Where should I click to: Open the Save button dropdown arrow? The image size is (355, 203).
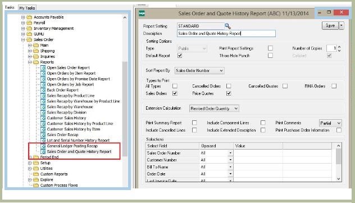[x=342, y=26]
